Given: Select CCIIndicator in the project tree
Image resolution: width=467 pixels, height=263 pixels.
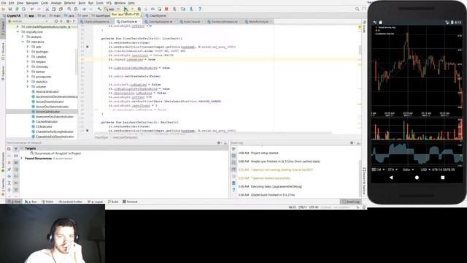Looking at the screenshot, I should [44, 126].
